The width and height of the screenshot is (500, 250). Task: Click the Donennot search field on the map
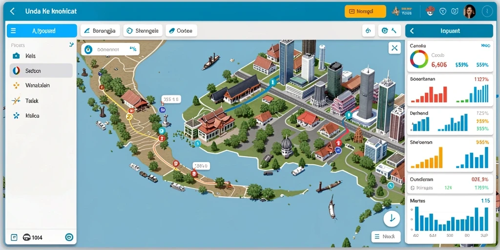[110, 49]
